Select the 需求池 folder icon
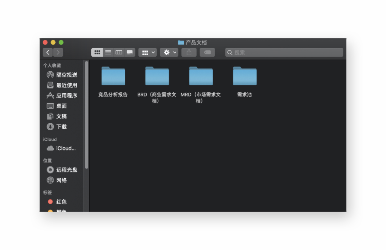This screenshot has width=386, height=250. [x=245, y=76]
